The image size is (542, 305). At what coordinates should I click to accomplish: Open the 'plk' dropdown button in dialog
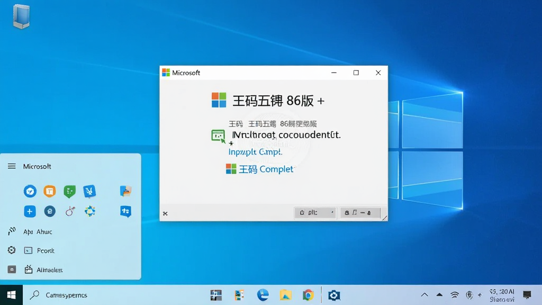pyautogui.click(x=315, y=213)
